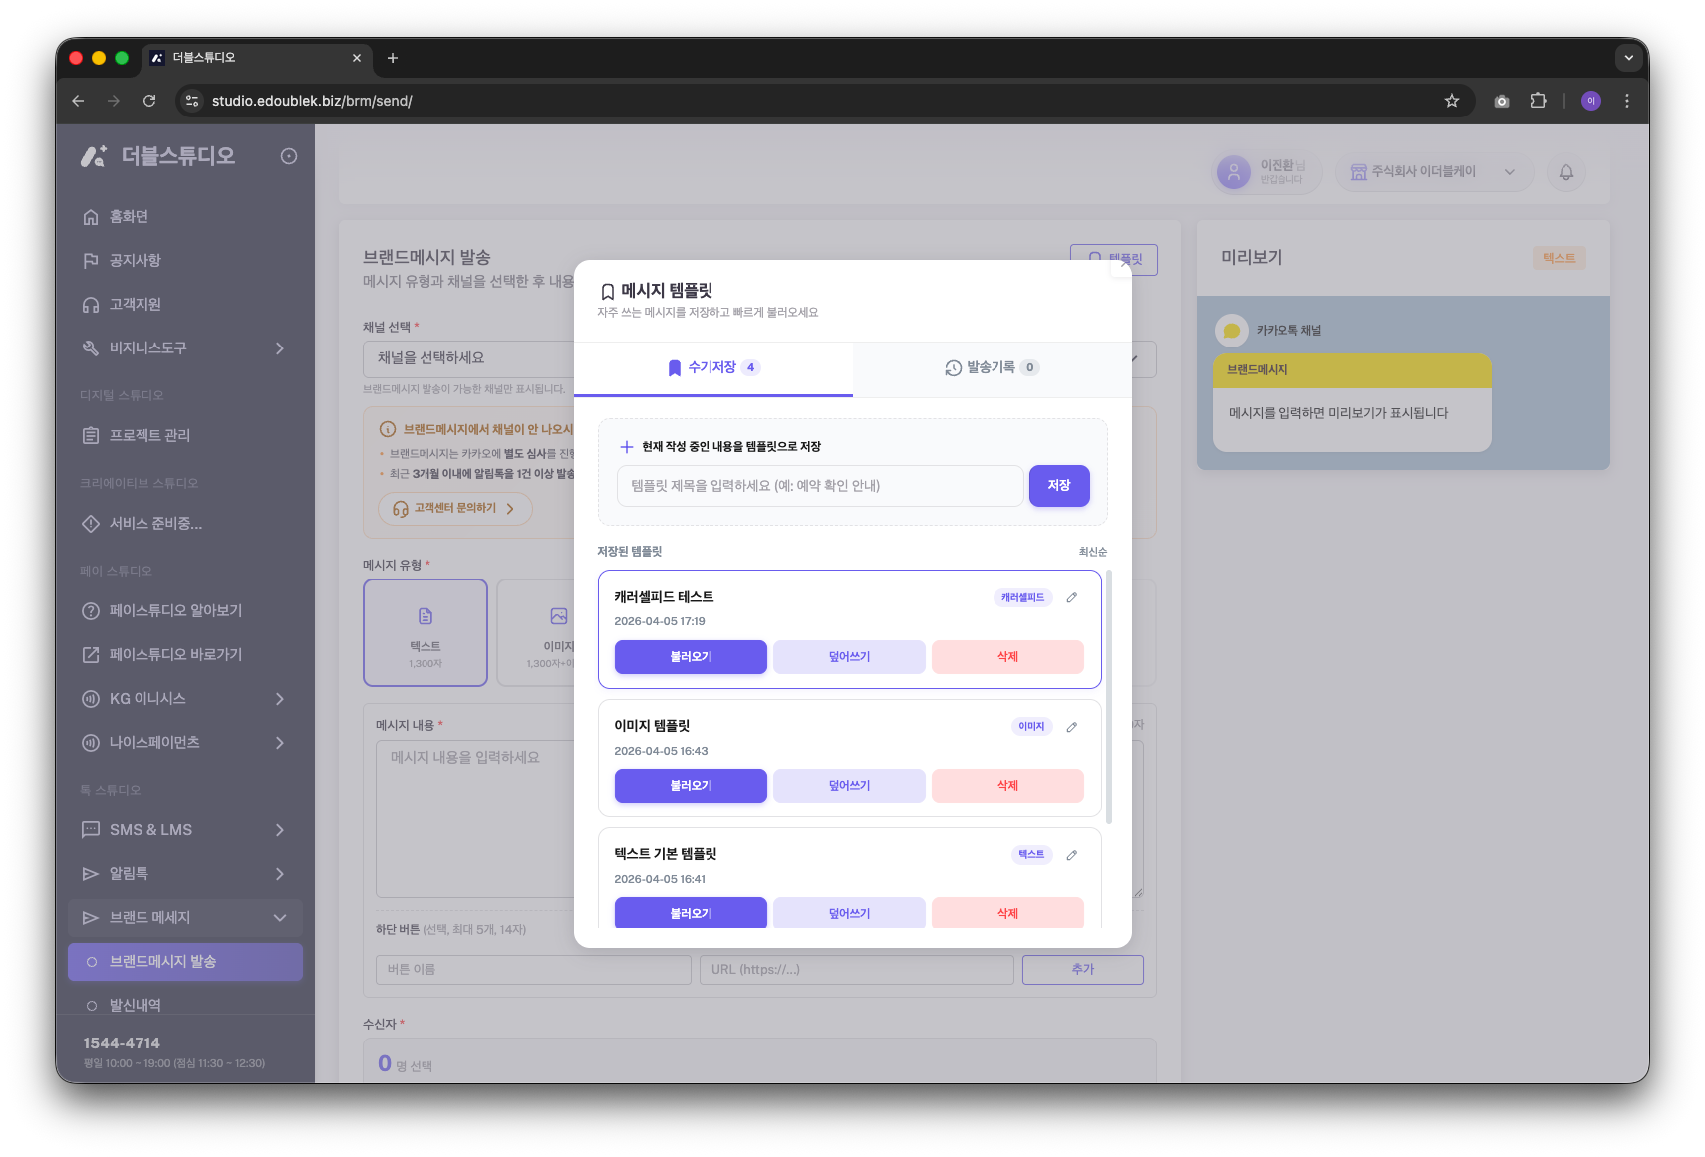The width and height of the screenshot is (1705, 1157).
Task: Overwrite 캐러셀피드 테스트 with 덮어쓰기
Action: 849,657
